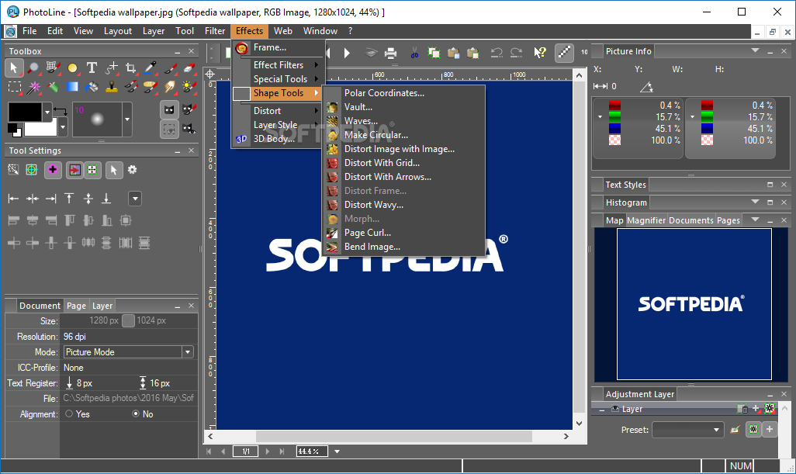
Task: Open the Filter menu
Action: pos(215,31)
